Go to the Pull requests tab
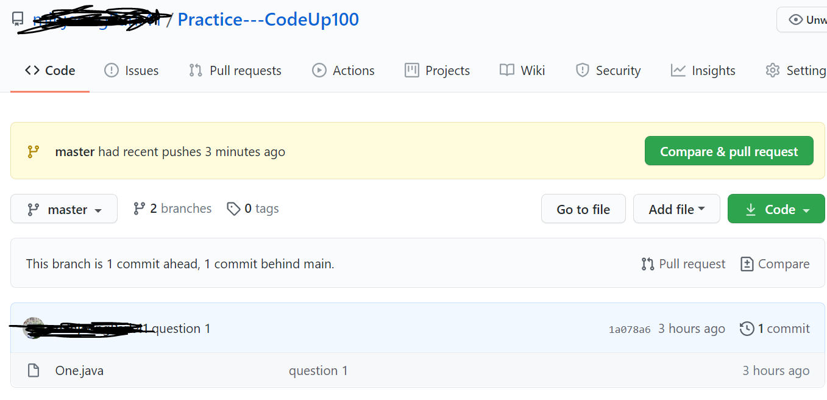Image resolution: width=827 pixels, height=400 pixels. click(235, 71)
